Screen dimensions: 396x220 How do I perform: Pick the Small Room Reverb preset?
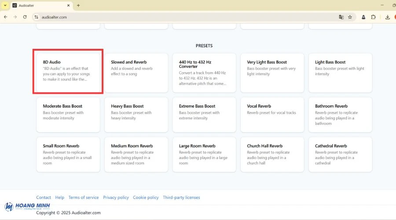pyautogui.click(x=68, y=154)
